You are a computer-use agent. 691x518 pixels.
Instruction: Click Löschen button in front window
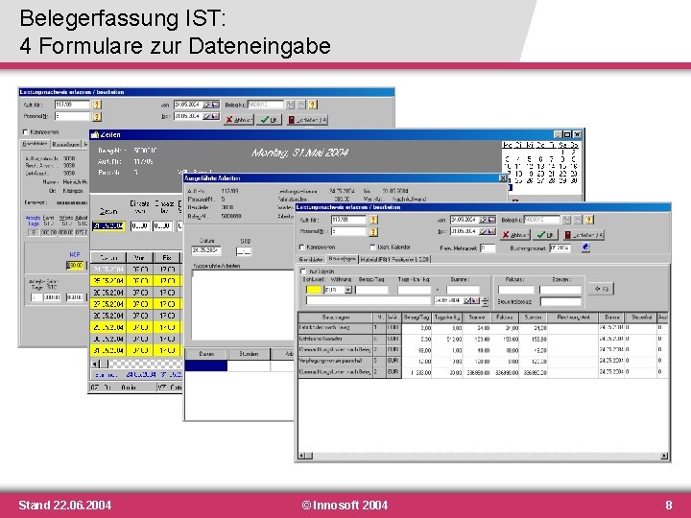coord(584,235)
